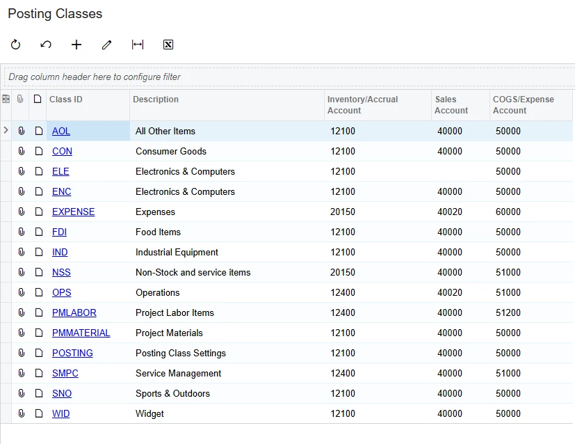
Task: Open attachments paperclip for NSS row
Action: point(22,272)
